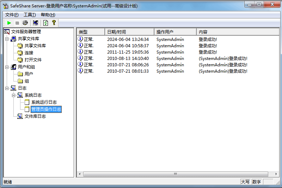Click the folder icon beside 打开文件
Image resolution: width=282 pixels, height=188 pixels.
point(20,60)
